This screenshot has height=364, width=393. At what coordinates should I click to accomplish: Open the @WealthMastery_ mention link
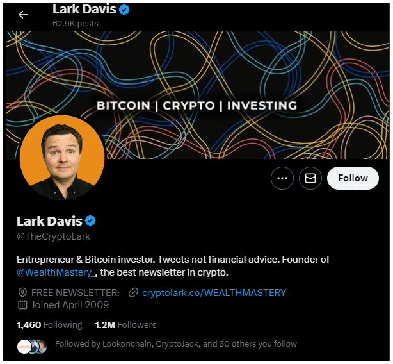tap(56, 272)
